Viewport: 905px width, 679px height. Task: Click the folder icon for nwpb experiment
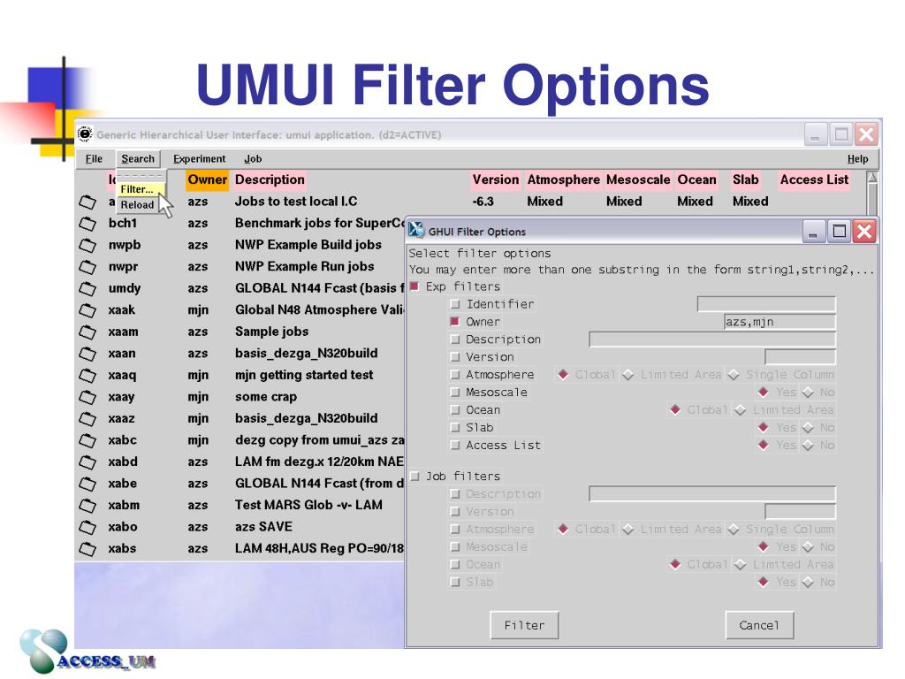pyautogui.click(x=87, y=246)
